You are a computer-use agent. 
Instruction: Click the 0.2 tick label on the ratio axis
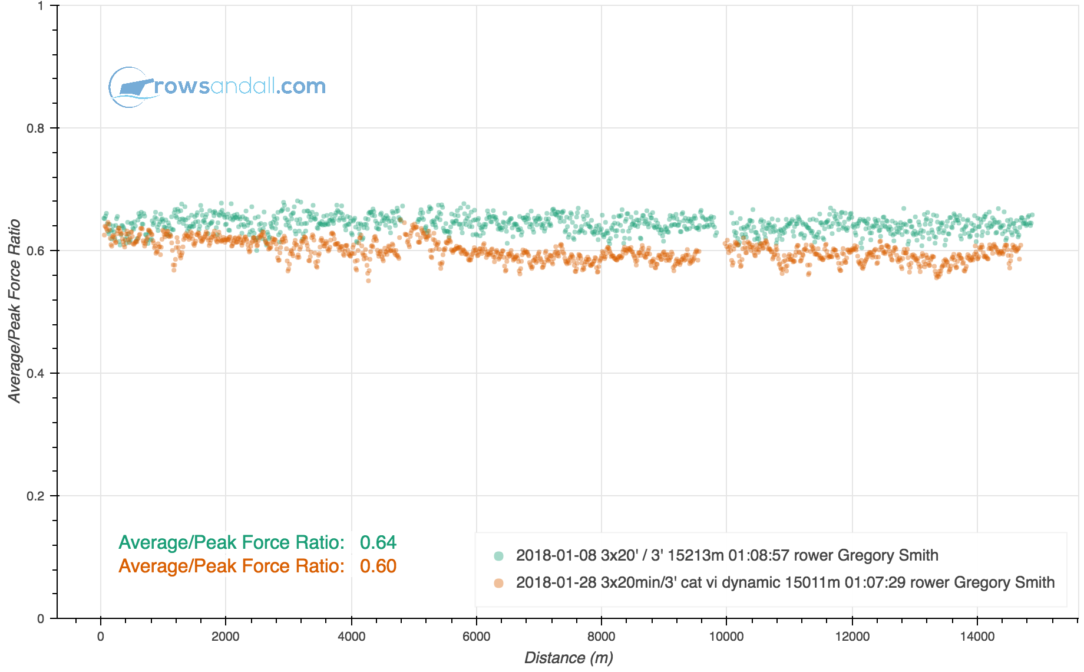pos(35,496)
